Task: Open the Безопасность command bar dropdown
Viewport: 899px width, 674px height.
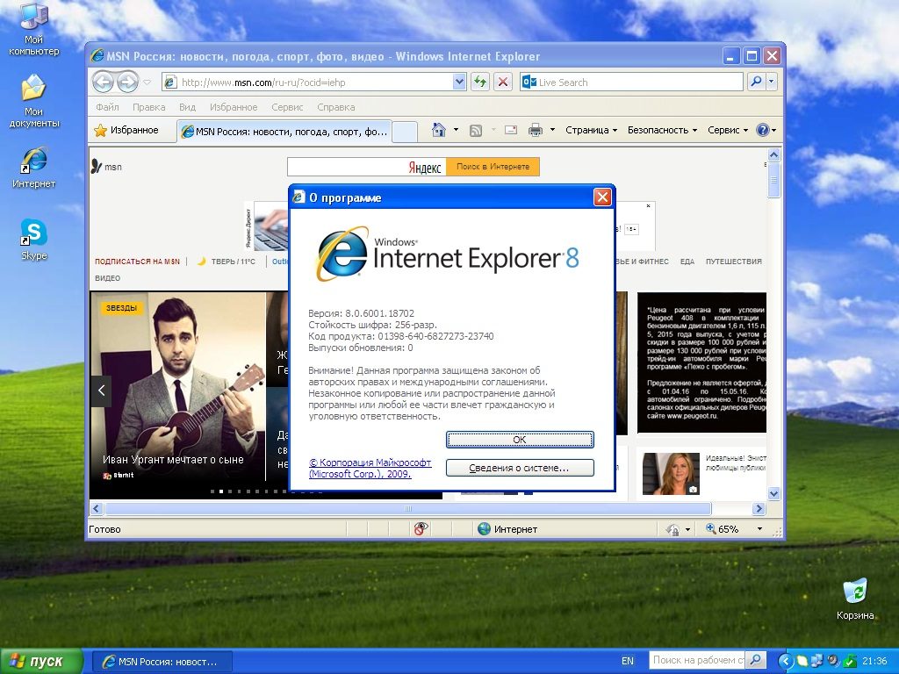Action: tap(662, 130)
